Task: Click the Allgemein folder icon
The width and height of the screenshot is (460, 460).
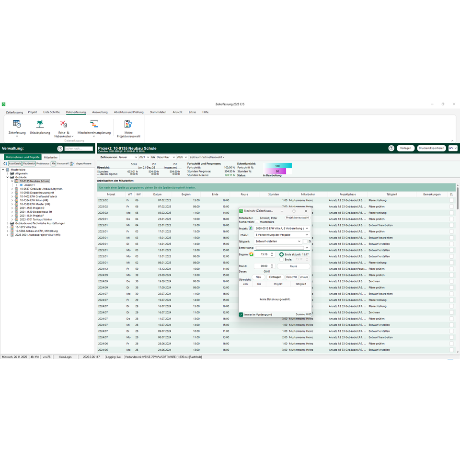Action: pos(12,173)
